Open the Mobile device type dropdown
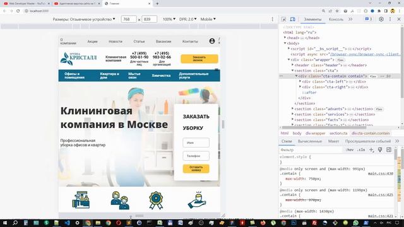Image resolution: width=404 pixels, height=227 pixels. 208,20
